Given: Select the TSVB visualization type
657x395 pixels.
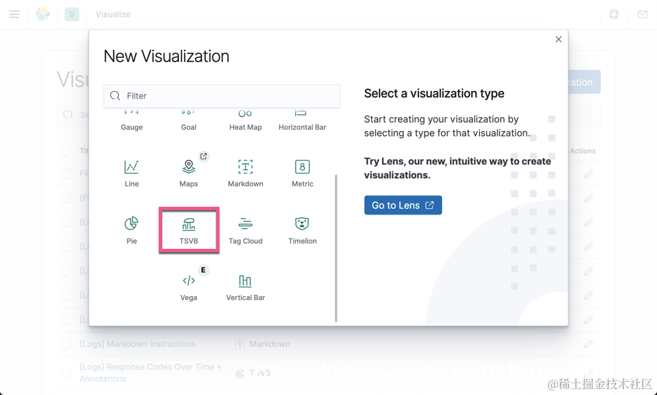Looking at the screenshot, I should click(188, 230).
